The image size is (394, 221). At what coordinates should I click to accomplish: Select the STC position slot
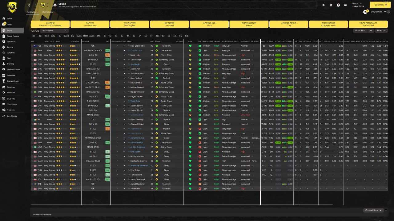(x=98, y=36)
